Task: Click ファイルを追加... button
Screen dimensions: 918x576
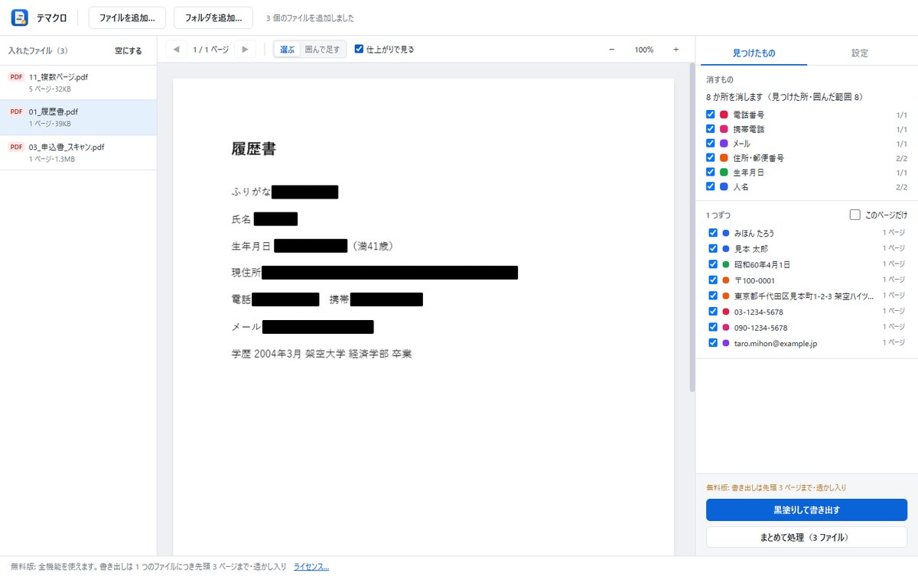Action: pyautogui.click(x=127, y=17)
